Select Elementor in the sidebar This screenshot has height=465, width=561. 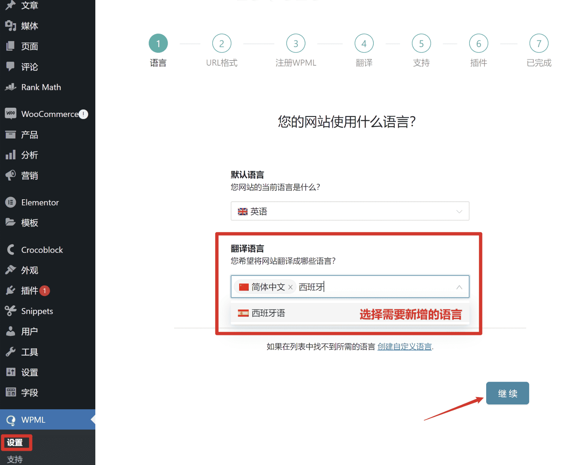[x=40, y=202]
